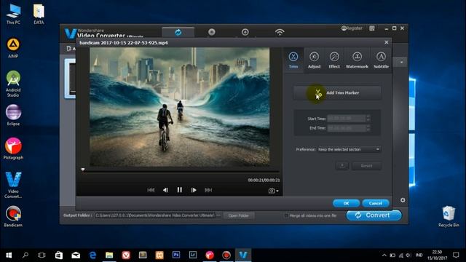Open This PC desktop icon
The width and height of the screenshot is (466, 262).
pos(13,14)
